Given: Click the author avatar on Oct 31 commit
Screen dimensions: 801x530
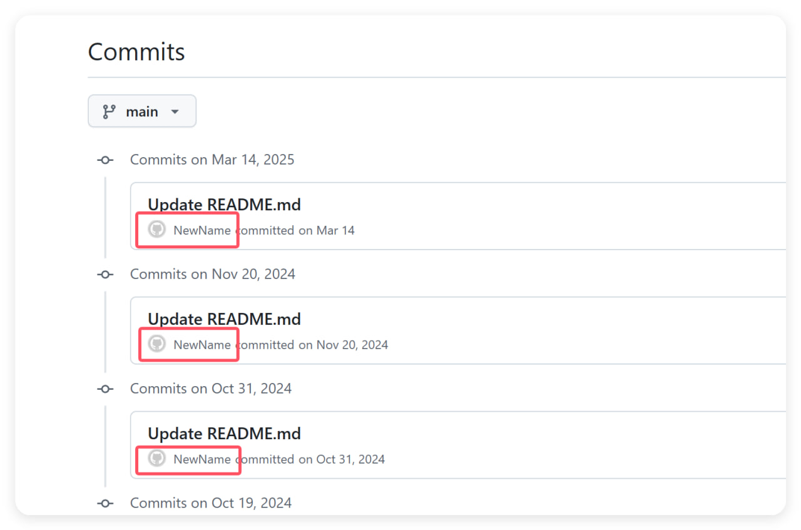Looking at the screenshot, I should click(156, 458).
